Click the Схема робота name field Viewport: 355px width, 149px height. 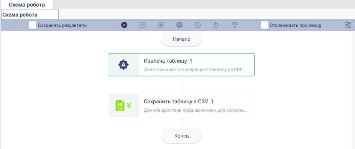point(30,14)
